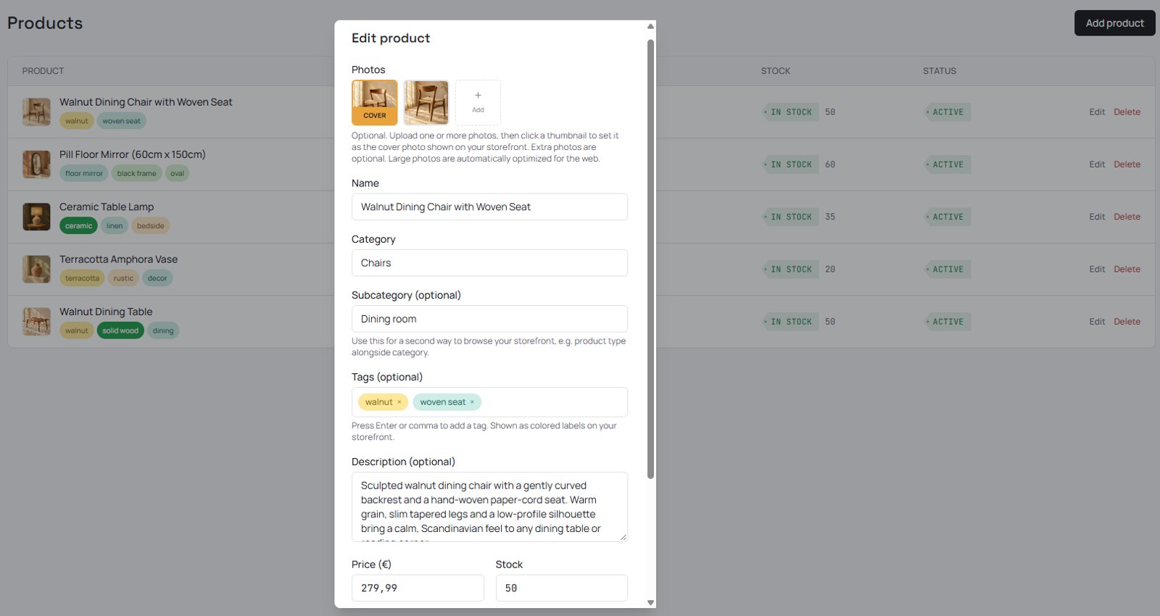Focus the Stock field
Screen dimensions: 1160x616
click(562, 588)
